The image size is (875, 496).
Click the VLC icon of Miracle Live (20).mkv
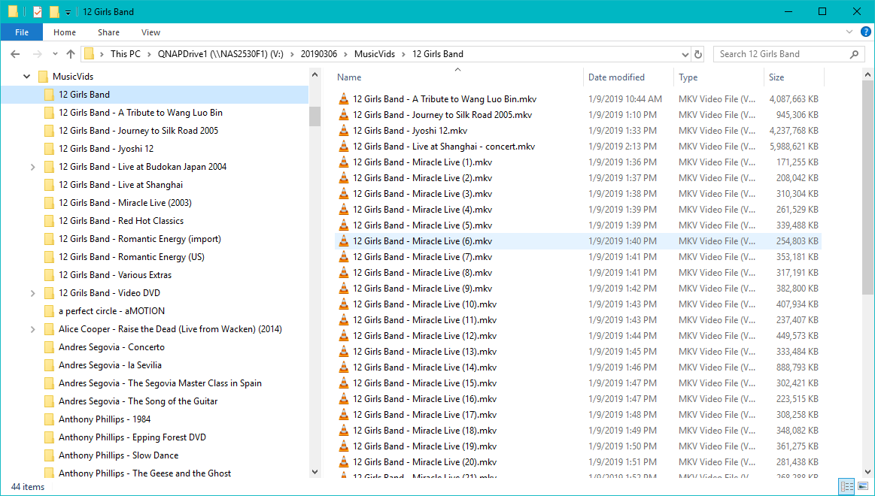(x=344, y=462)
